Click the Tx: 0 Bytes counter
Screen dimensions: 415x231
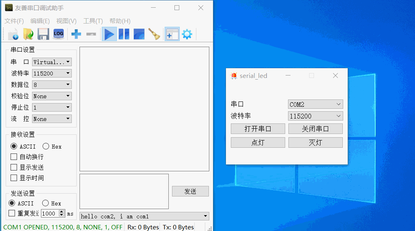(x=178, y=227)
